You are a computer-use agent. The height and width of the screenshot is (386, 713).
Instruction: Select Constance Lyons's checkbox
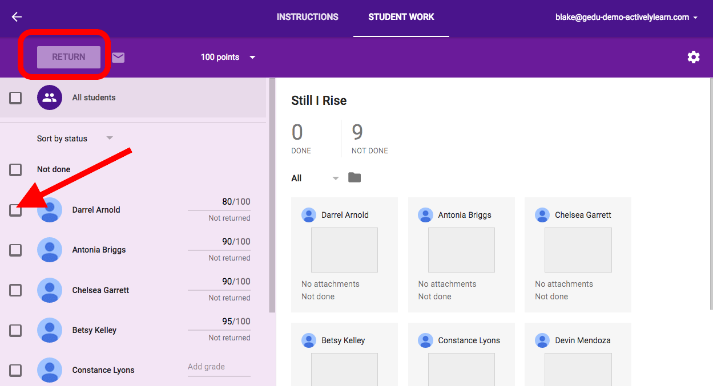pyautogui.click(x=15, y=370)
